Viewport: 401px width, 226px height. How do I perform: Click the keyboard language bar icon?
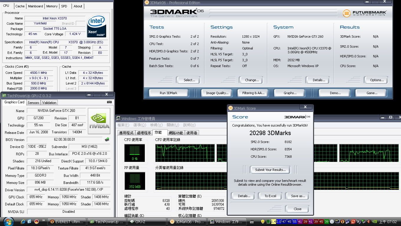[252, 222]
